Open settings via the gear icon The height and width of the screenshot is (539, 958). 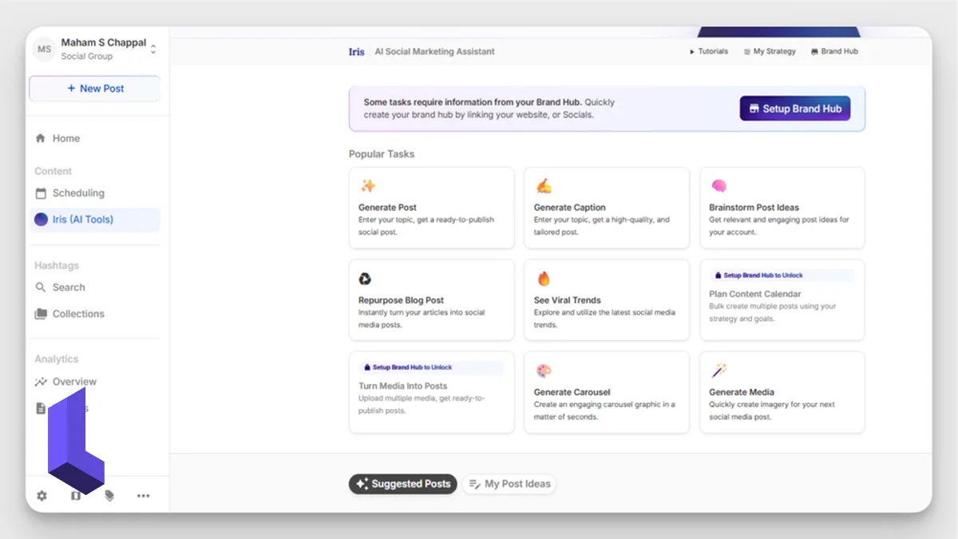(x=42, y=496)
